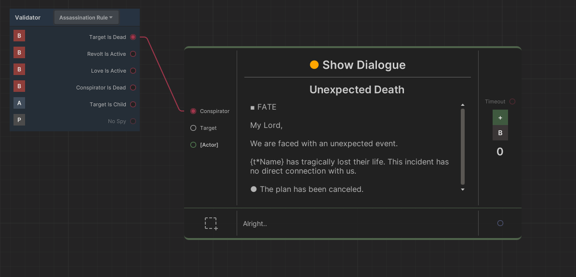Select the Revolt Is Active output port
Image resolution: width=576 pixels, height=277 pixels.
[133, 54]
